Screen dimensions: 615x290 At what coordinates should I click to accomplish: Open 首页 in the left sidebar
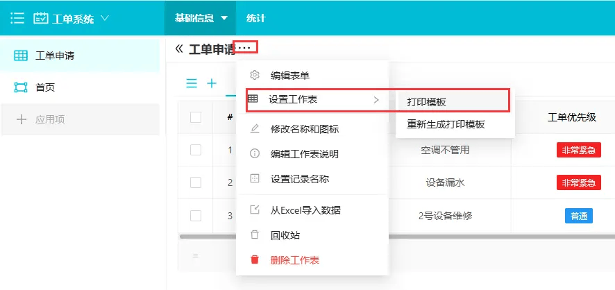[45, 87]
